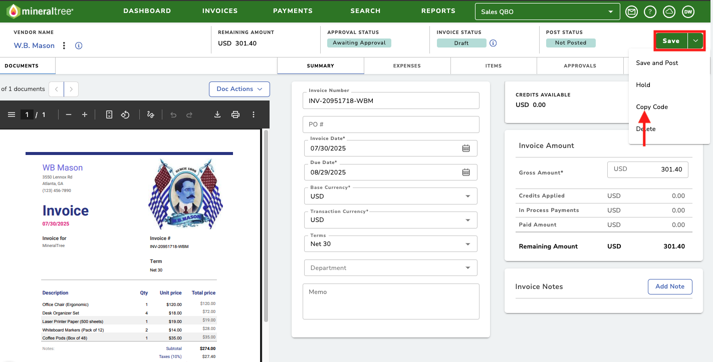Image resolution: width=713 pixels, height=362 pixels.
Task: Select Save and Post menu option
Action: (x=657, y=63)
